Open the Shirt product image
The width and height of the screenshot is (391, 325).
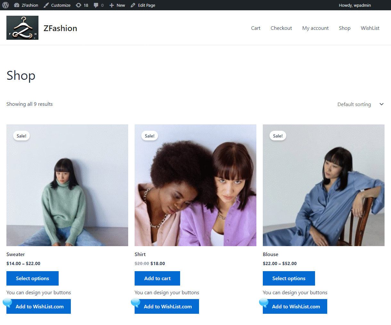(195, 185)
